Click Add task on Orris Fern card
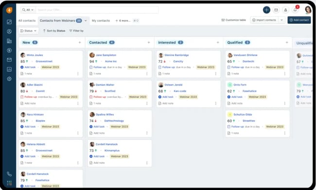316x190 pixels. [x=235, y=97]
